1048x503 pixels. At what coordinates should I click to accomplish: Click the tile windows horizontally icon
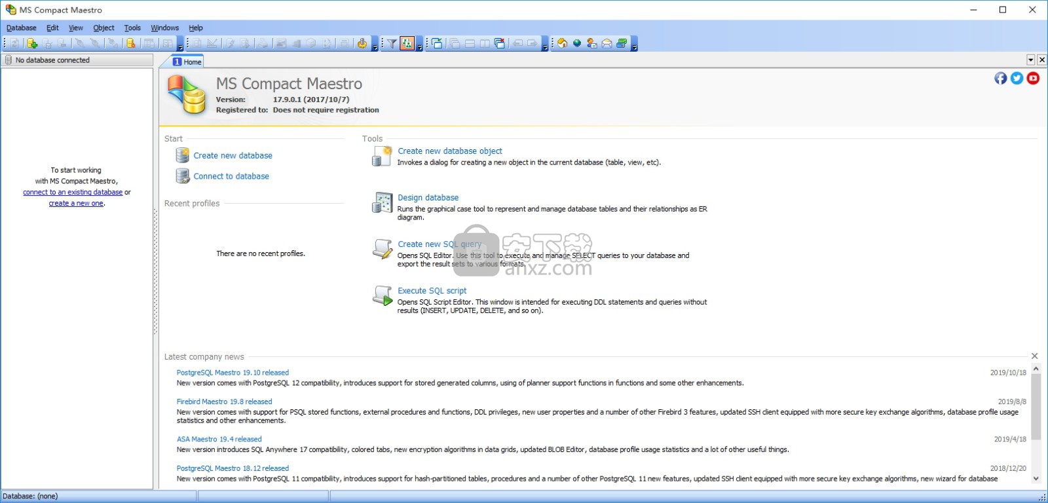click(470, 43)
